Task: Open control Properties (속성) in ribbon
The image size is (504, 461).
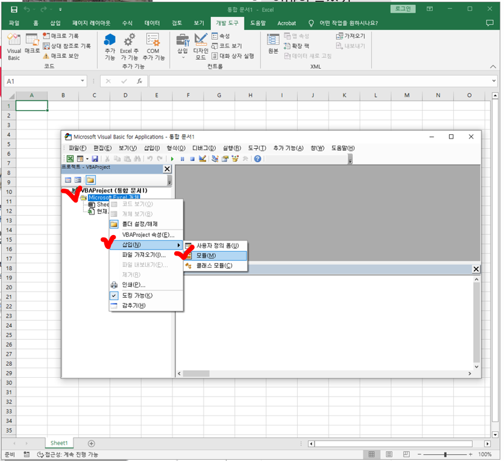Action: tap(221, 36)
